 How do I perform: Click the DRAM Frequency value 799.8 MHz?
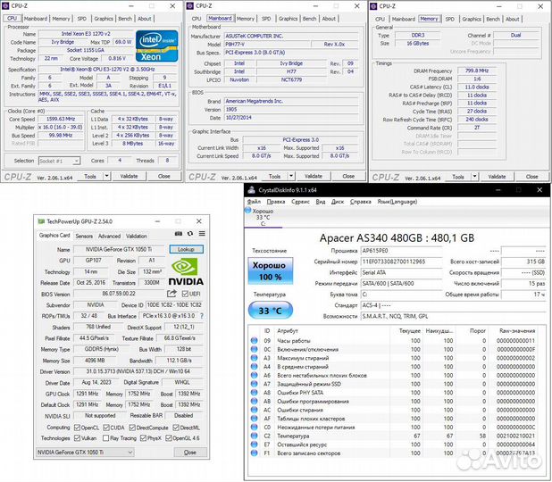(x=477, y=71)
